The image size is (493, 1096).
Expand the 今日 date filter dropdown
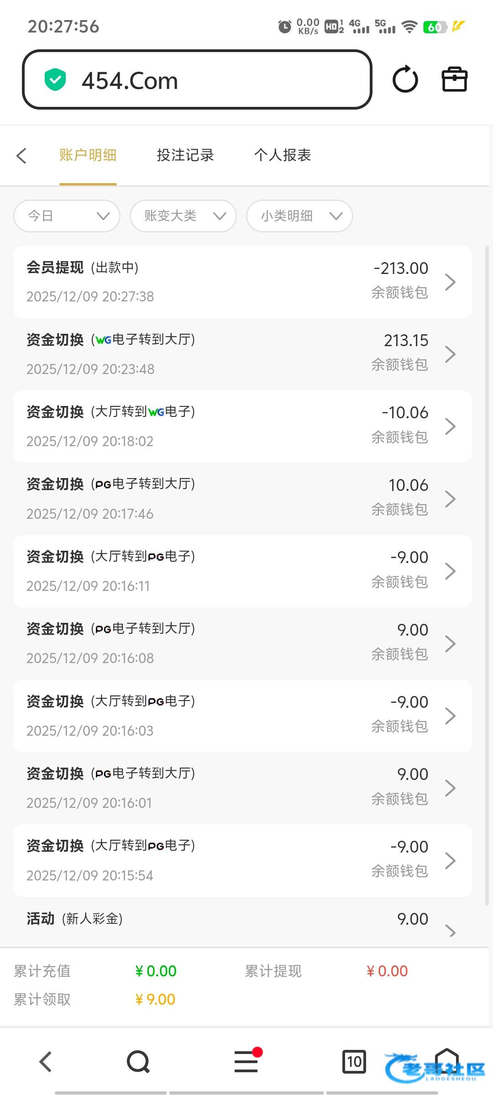tap(67, 216)
